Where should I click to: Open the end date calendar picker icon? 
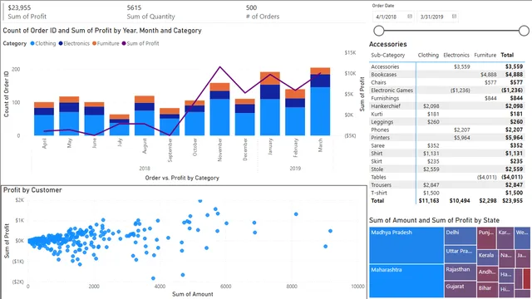tap(454, 17)
